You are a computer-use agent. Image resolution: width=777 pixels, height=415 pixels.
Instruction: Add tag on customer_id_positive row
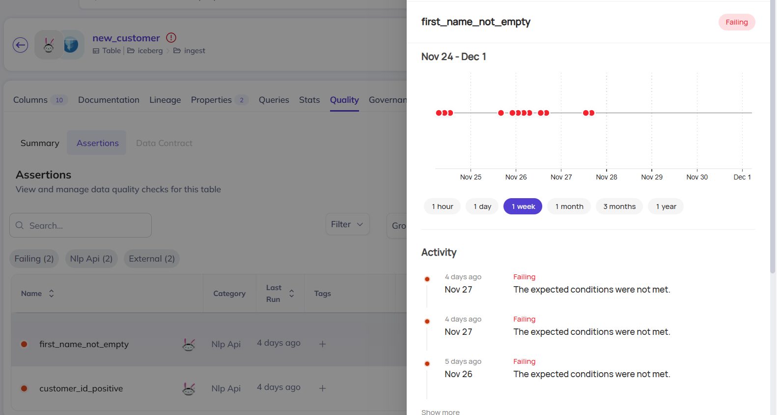[x=323, y=388]
